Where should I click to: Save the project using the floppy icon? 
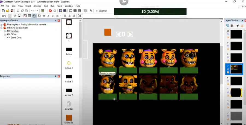[x=12, y=11]
